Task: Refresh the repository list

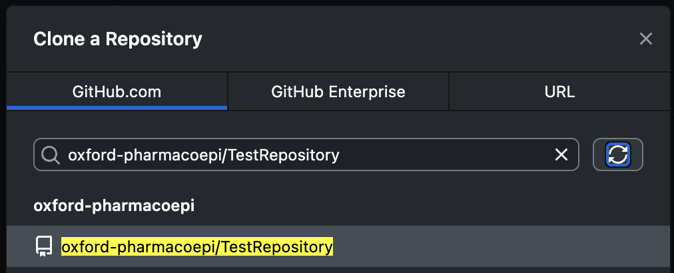Action: point(617,155)
